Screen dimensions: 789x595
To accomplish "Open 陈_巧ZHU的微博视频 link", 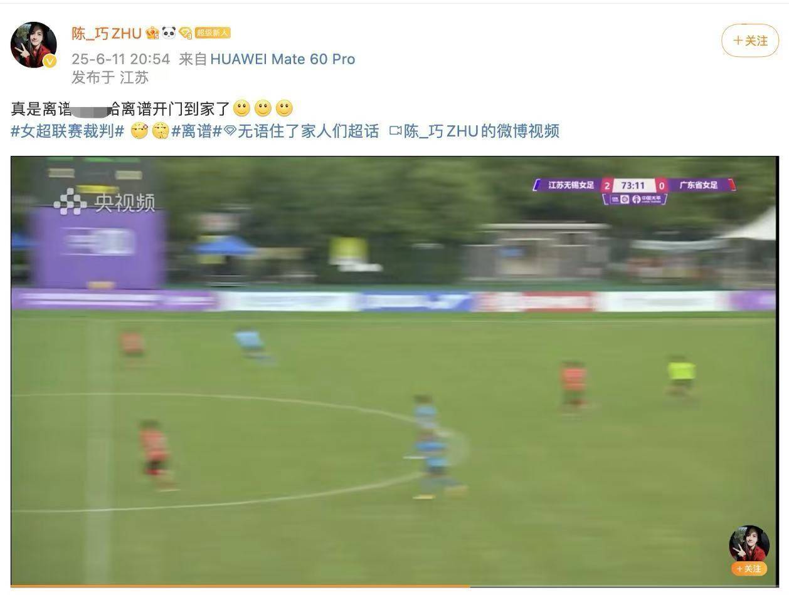I will 481,131.
